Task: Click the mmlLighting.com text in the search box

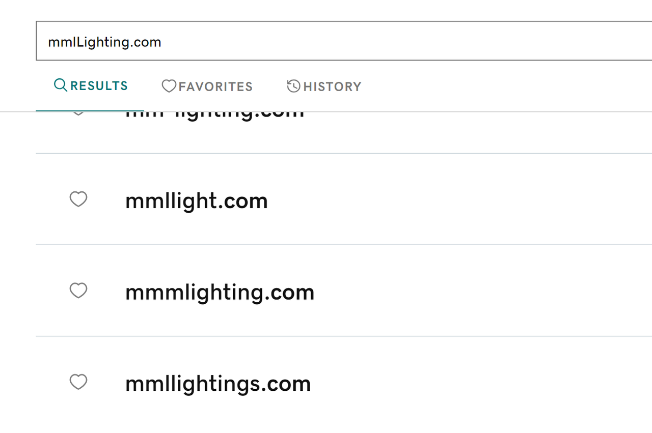Action: tap(104, 42)
